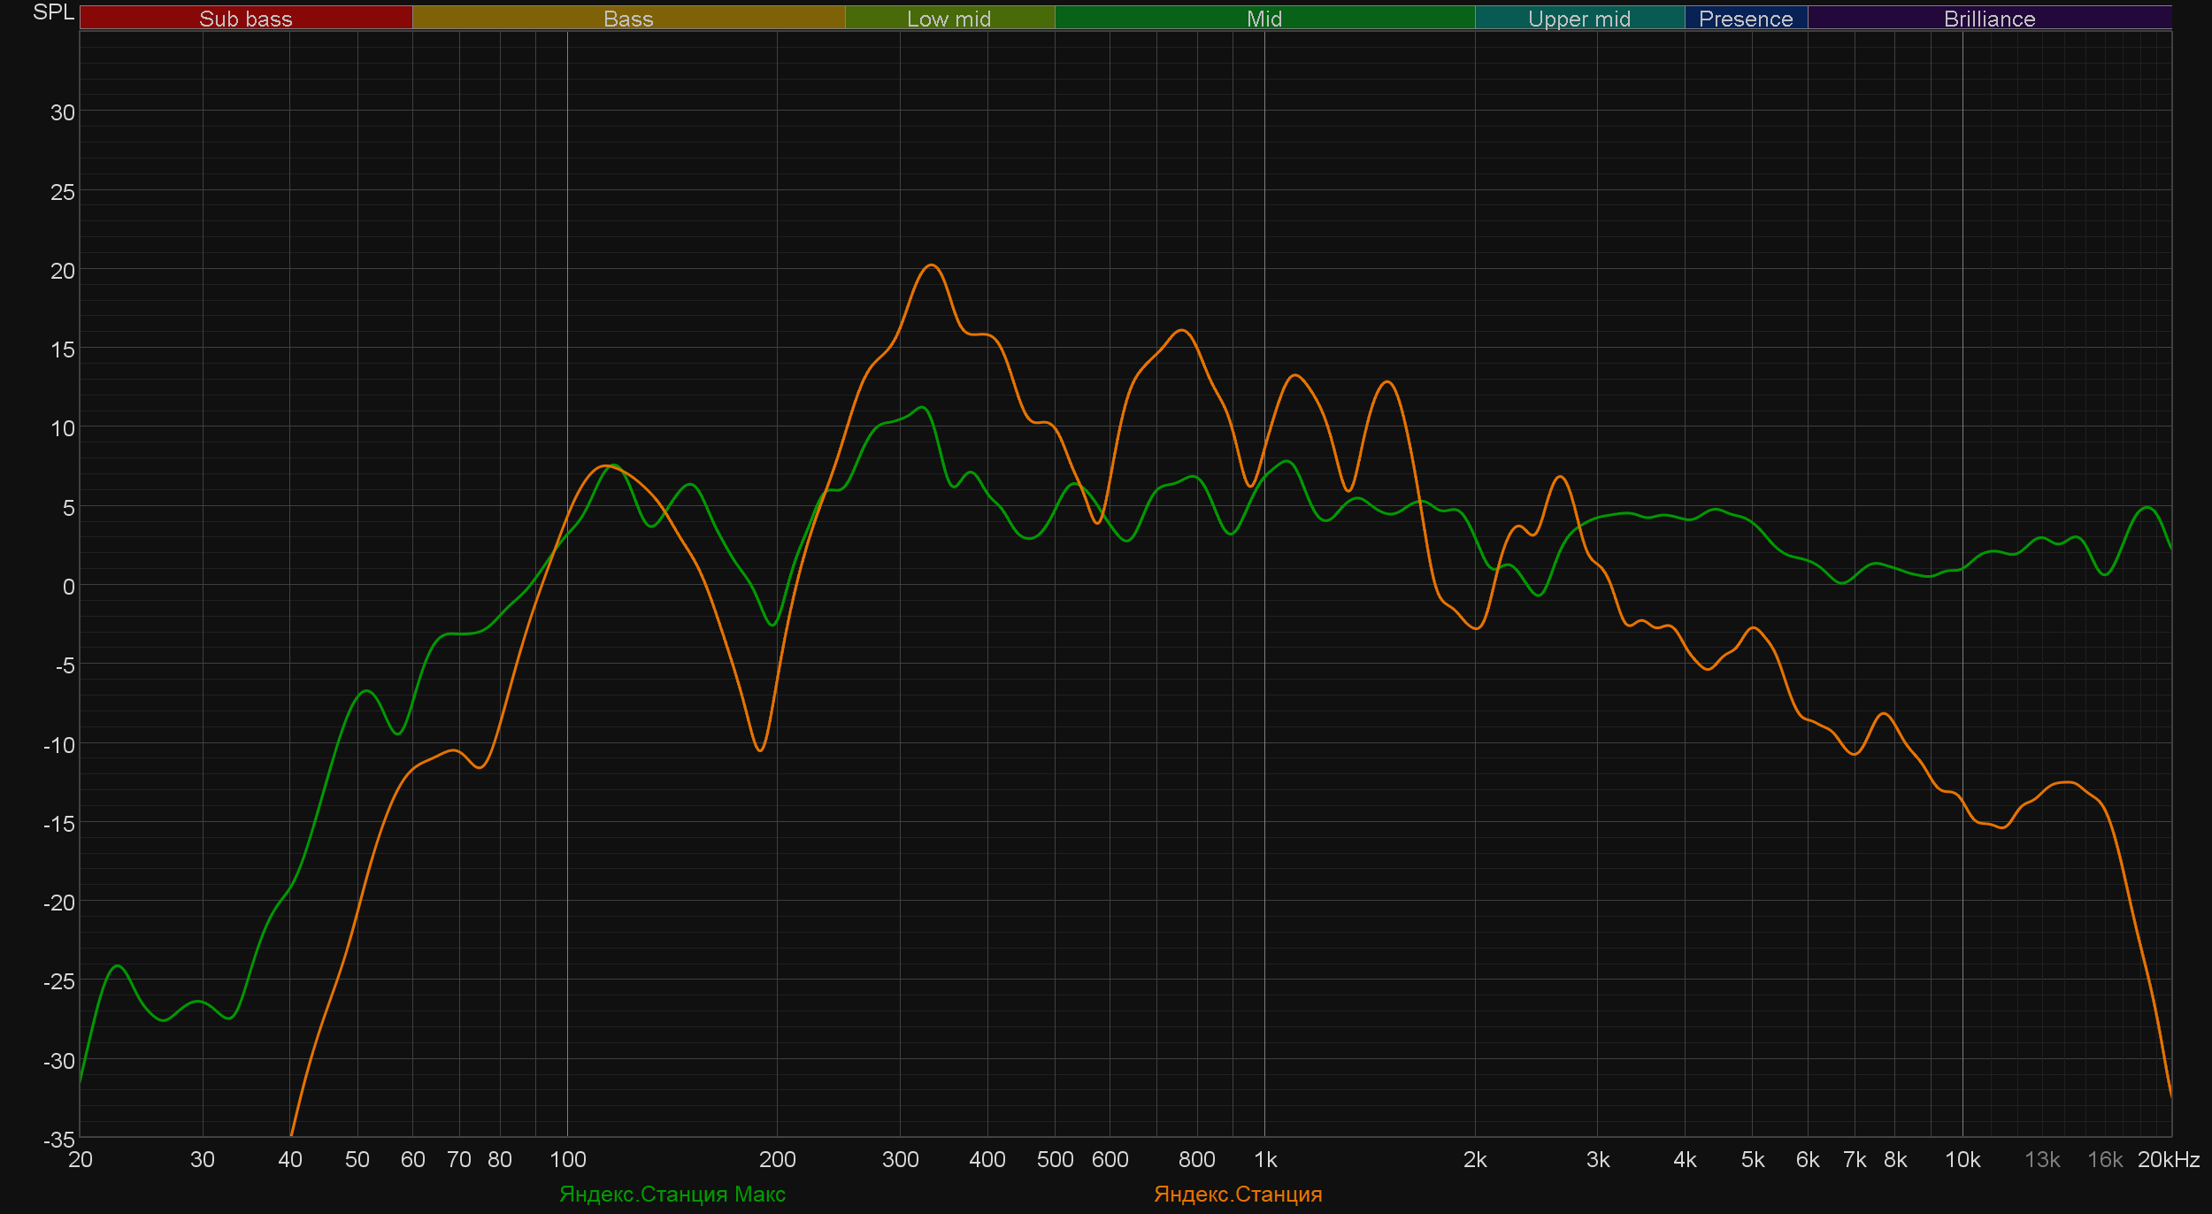Click the green curve peak near 18 kHz

point(2147,508)
